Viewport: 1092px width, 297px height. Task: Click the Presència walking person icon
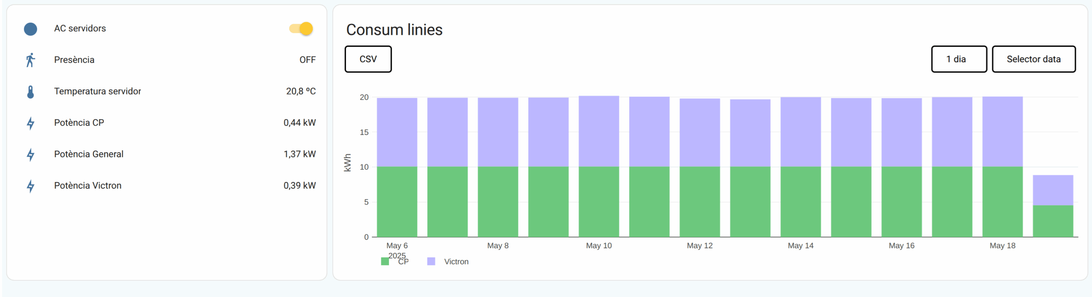point(30,60)
